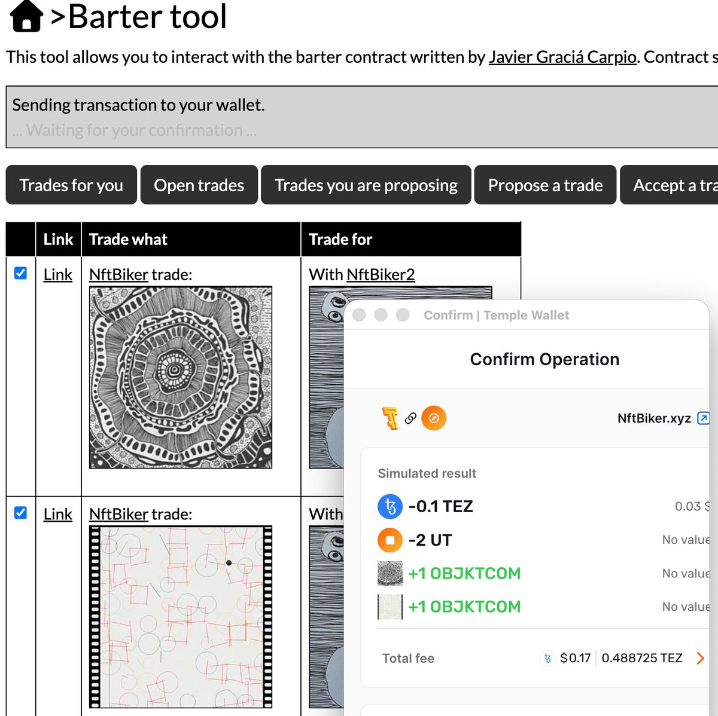
Task: Click the Confirm Operation heading
Action: [544, 359]
